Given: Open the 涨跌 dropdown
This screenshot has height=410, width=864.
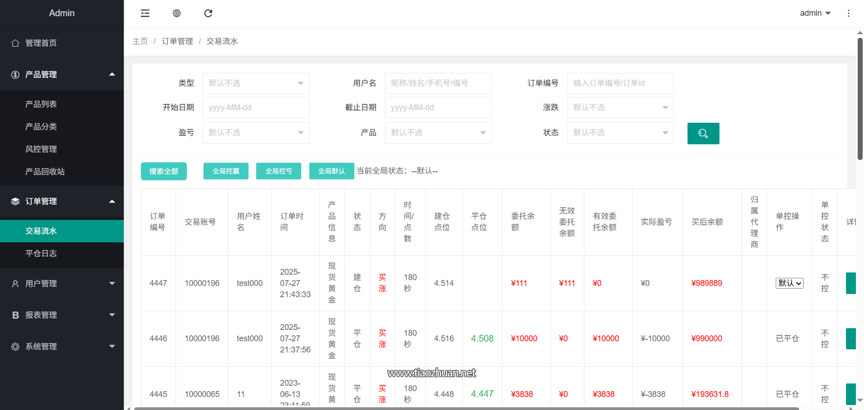Looking at the screenshot, I should [620, 107].
